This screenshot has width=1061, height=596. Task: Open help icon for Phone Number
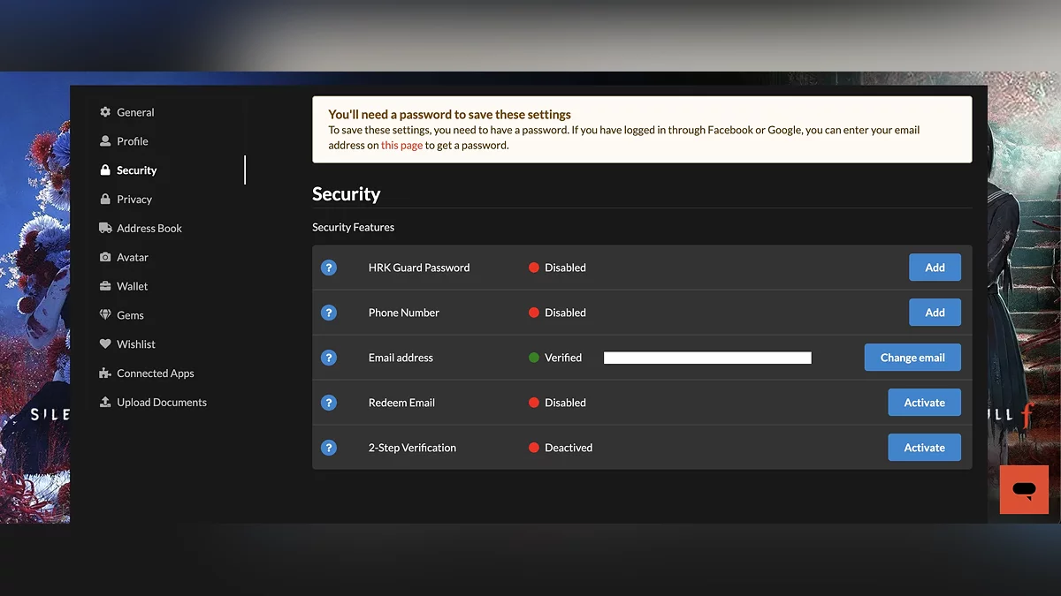(329, 313)
